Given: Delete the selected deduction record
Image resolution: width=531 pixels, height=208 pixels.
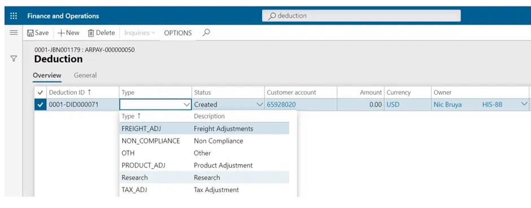Looking at the screenshot, I should [x=101, y=33].
